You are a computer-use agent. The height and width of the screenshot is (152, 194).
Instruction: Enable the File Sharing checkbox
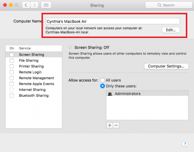tap(12, 60)
